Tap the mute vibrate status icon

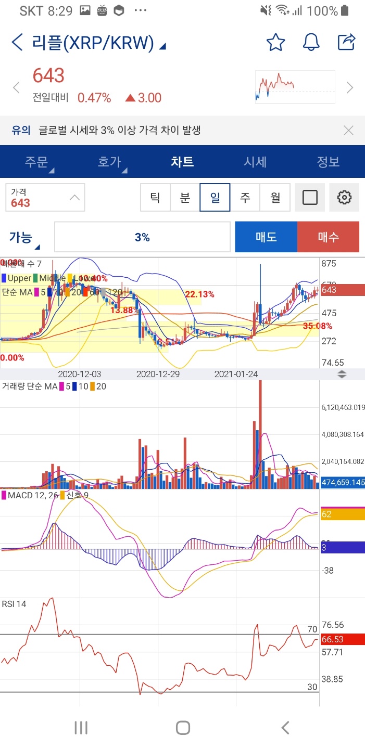(266, 10)
